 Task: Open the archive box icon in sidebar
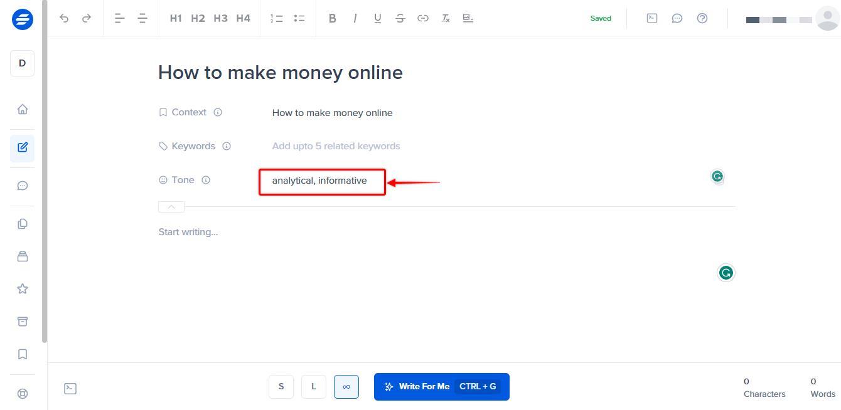click(23, 322)
